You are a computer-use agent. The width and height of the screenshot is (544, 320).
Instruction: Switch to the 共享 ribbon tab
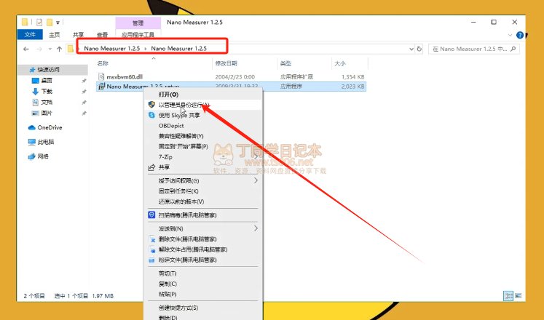point(78,35)
